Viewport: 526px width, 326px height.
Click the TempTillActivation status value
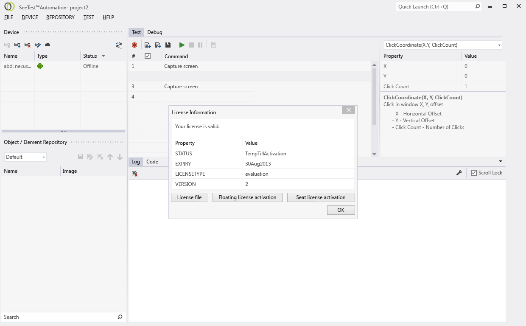click(266, 154)
